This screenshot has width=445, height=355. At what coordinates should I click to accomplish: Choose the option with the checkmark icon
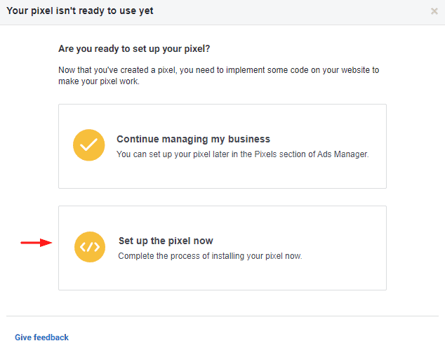222,146
